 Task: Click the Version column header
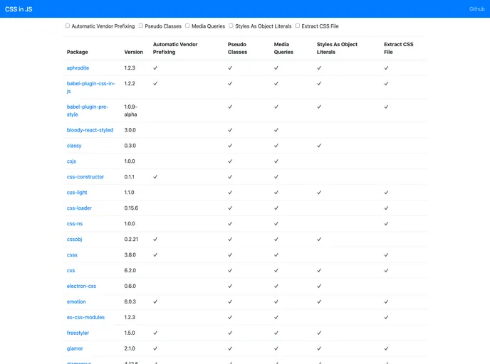coord(133,52)
